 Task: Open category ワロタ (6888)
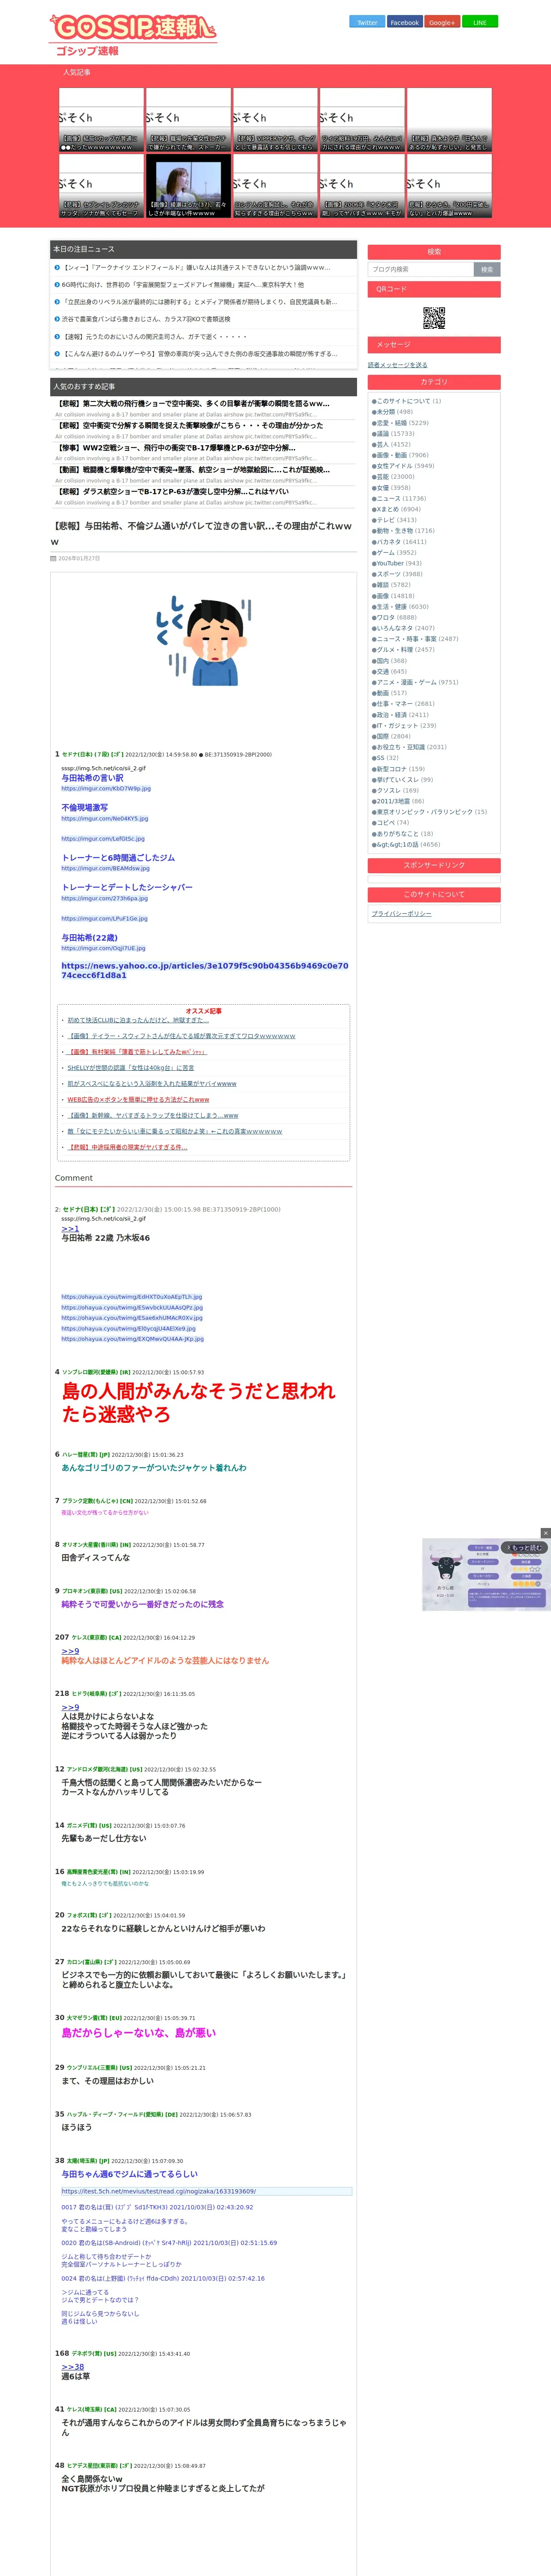[x=395, y=618]
